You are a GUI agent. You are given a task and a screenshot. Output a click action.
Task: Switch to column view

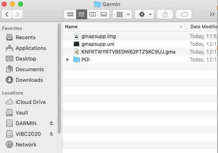tap(93, 14)
